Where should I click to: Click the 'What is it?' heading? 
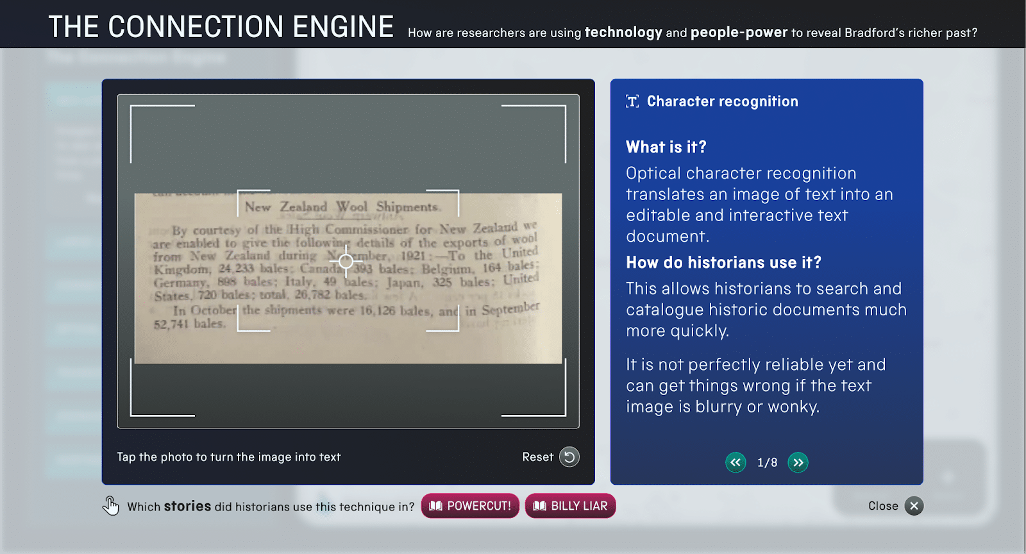[666, 147]
